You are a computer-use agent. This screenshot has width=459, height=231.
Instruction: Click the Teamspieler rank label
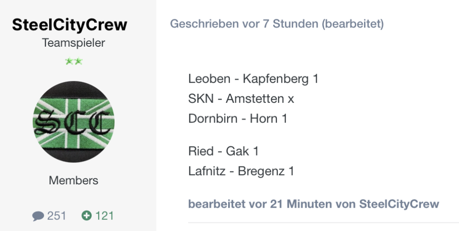73,43
